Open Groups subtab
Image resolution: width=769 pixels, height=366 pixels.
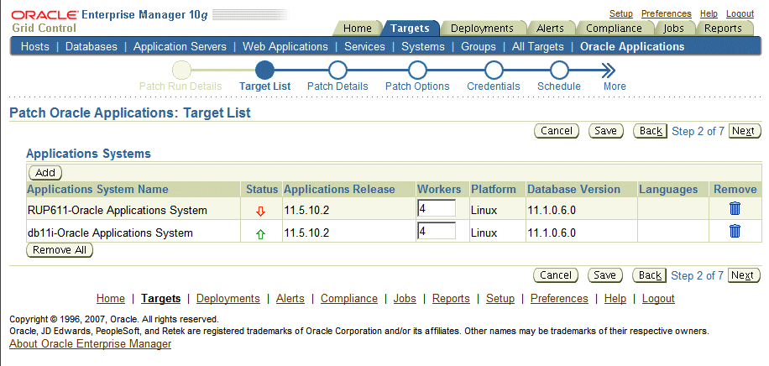[479, 47]
